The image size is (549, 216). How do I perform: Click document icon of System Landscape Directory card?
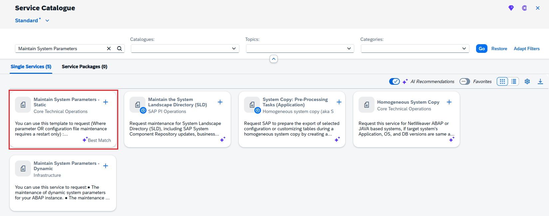coord(137,105)
